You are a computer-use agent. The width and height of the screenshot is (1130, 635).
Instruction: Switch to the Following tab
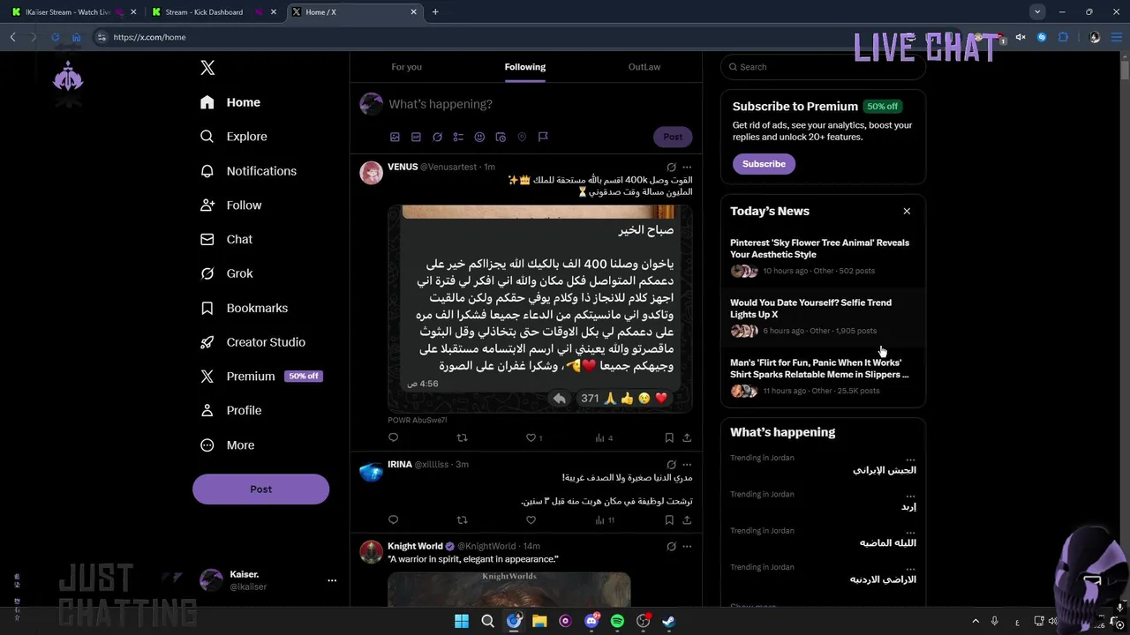[x=525, y=67]
